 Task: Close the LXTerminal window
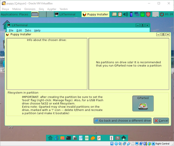(x=147, y=25)
